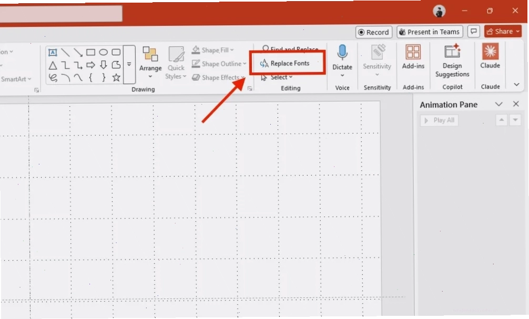Viewport: 529px width, 319px height.
Task: Select the Arc shape
Action: click(x=65, y=78)
